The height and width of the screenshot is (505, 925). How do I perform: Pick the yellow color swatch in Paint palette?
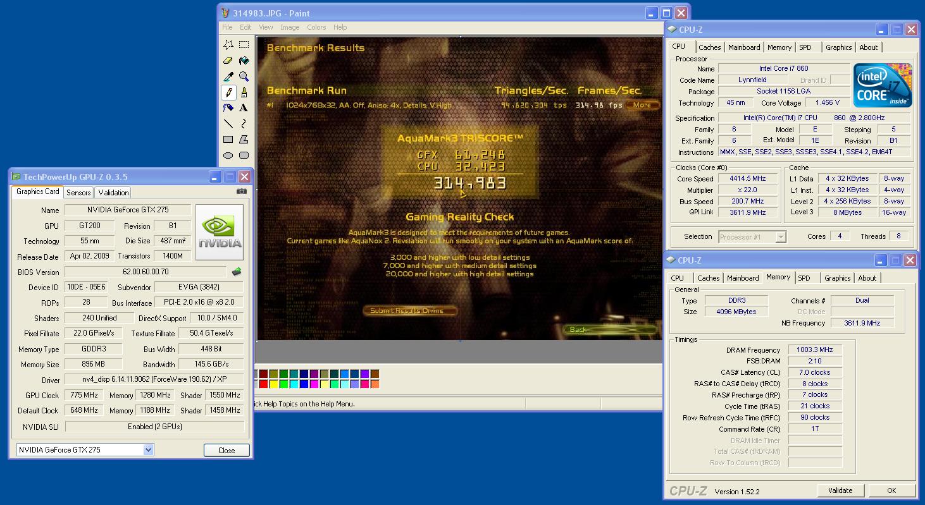coord(273,384)
